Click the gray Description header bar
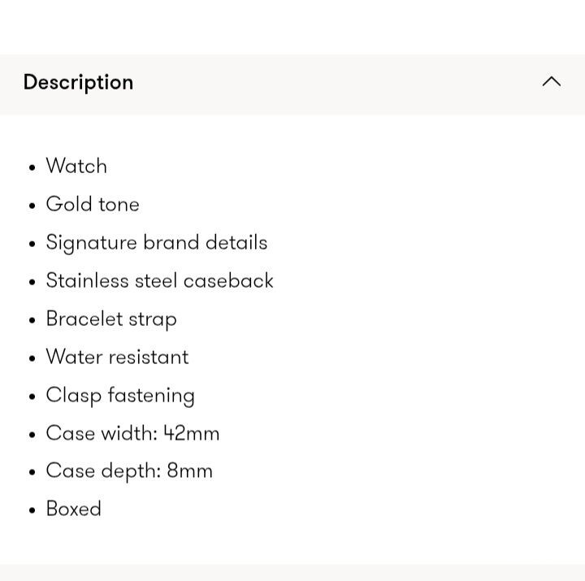Image resolution: width=585 pixels, height=581 pixels. [x=292, y=85]
